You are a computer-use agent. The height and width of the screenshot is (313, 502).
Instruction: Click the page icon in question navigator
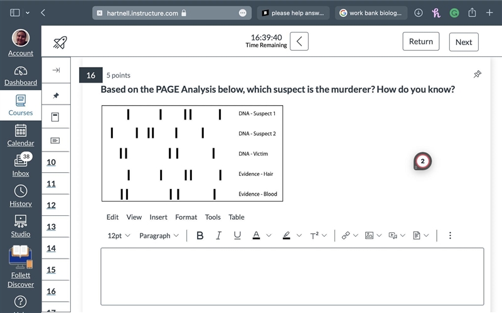[x=55, y=117]
